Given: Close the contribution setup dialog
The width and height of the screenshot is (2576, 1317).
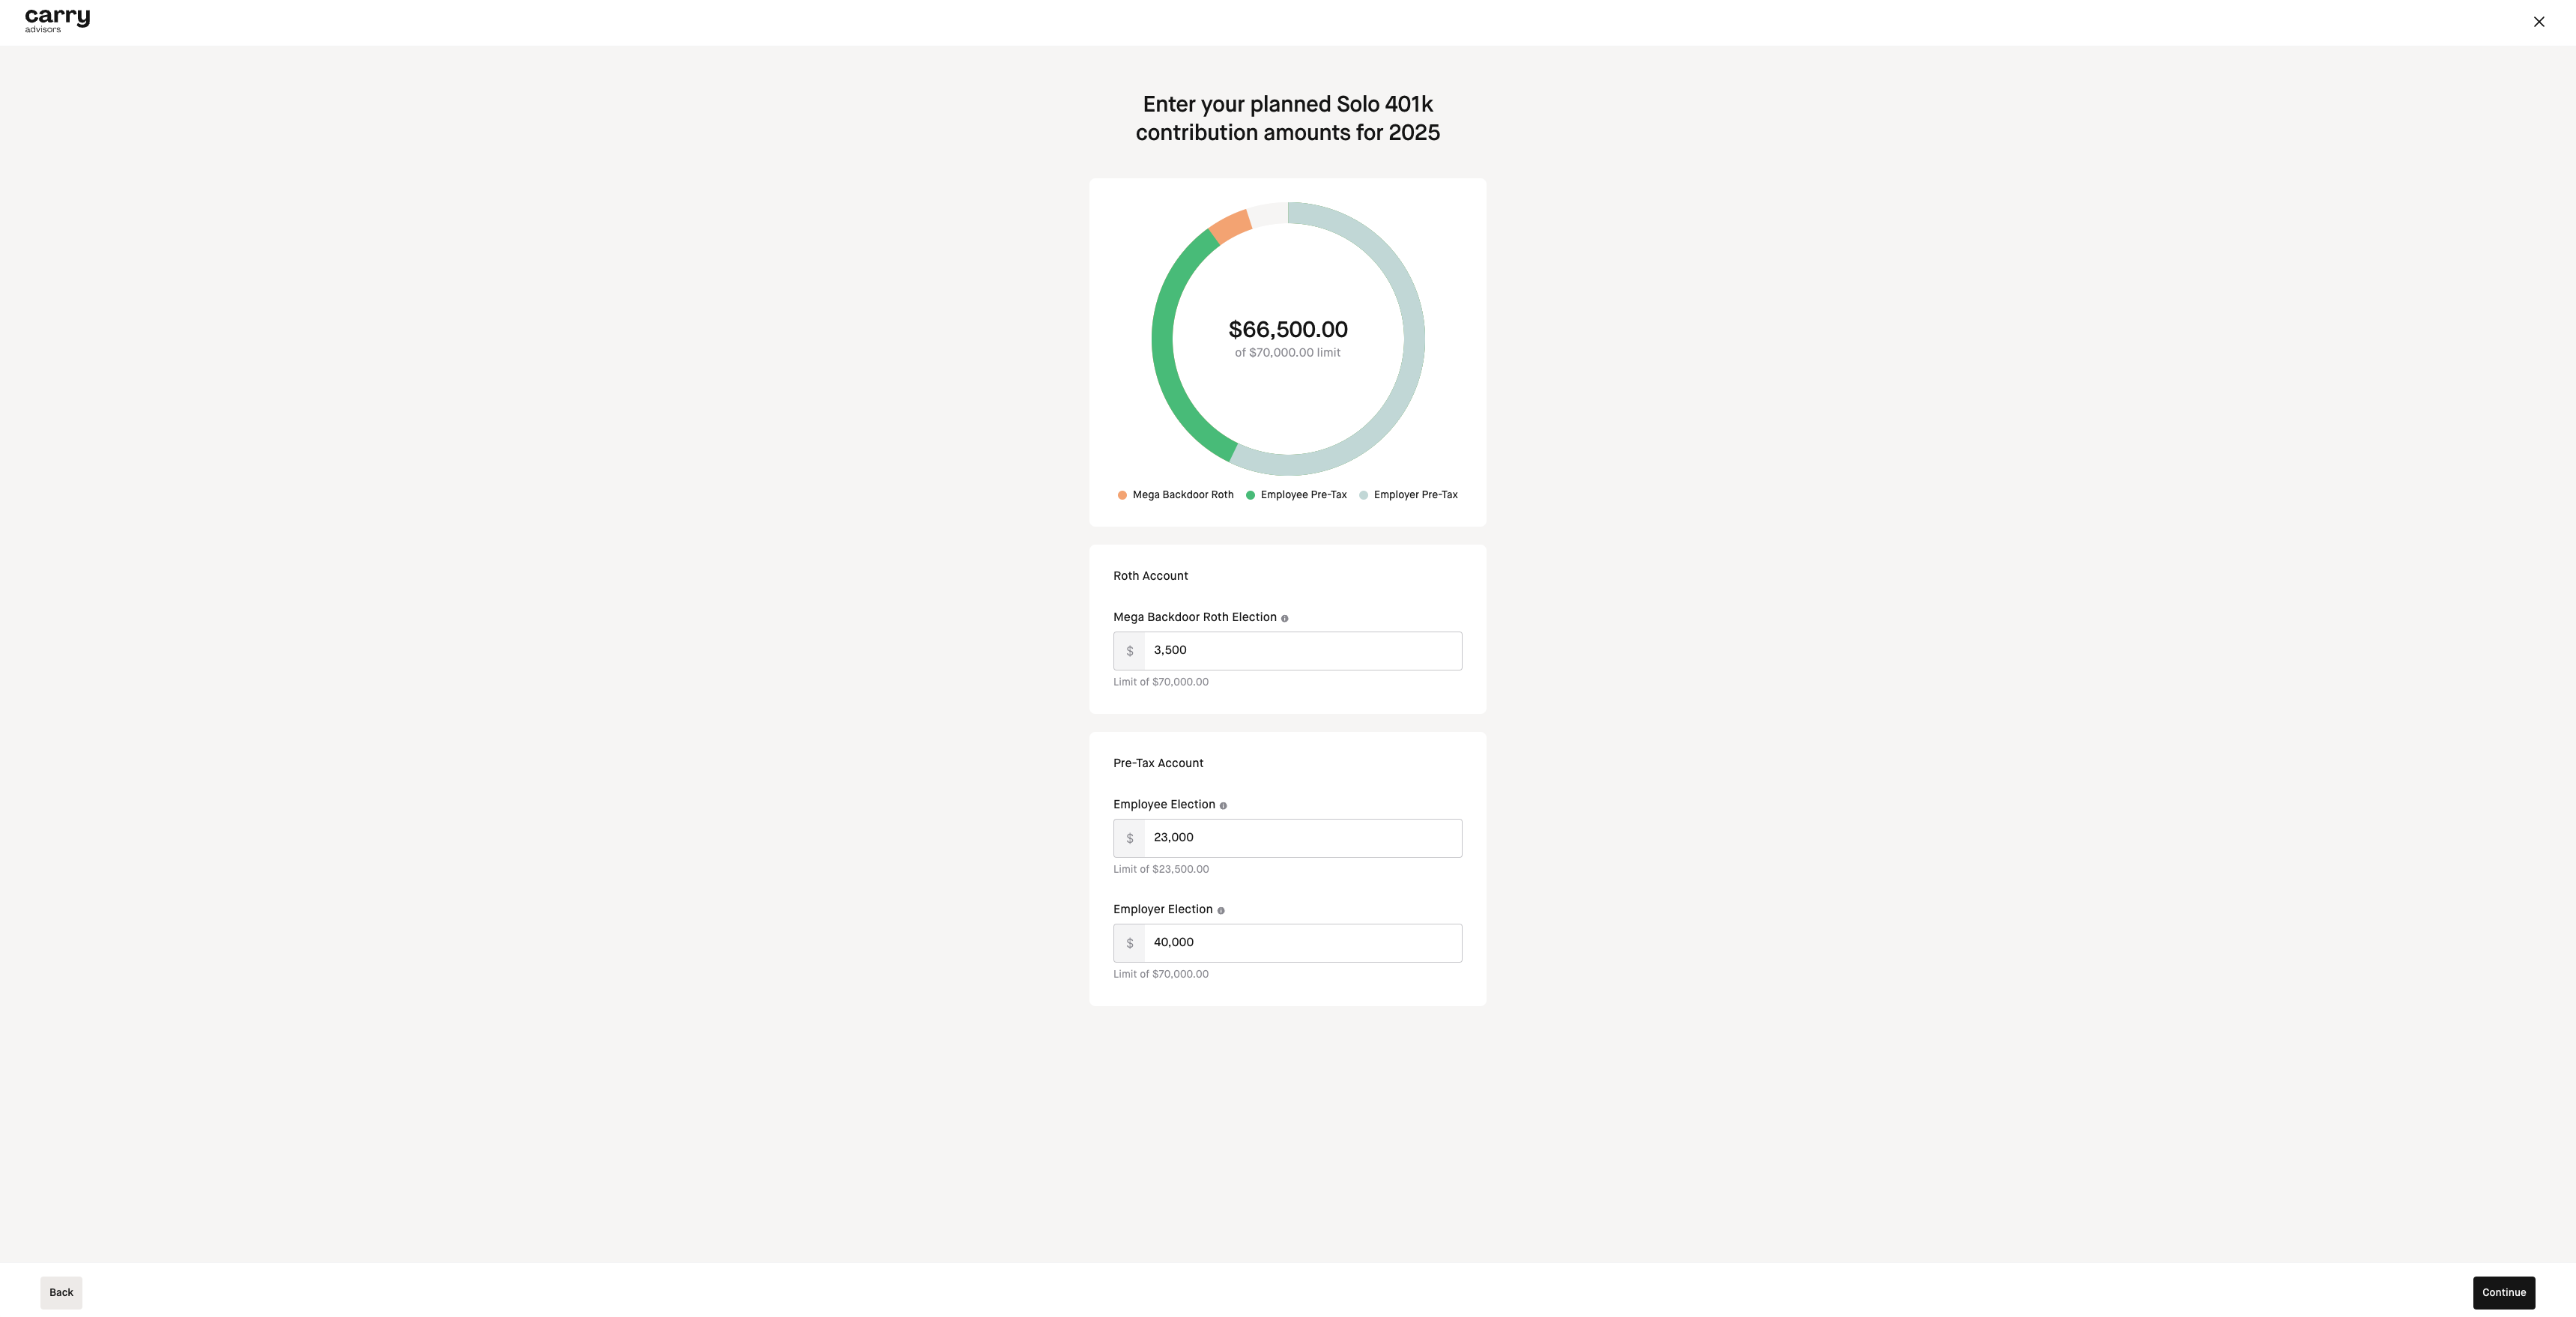Looking at the screenshot, I should (2538, 22).
